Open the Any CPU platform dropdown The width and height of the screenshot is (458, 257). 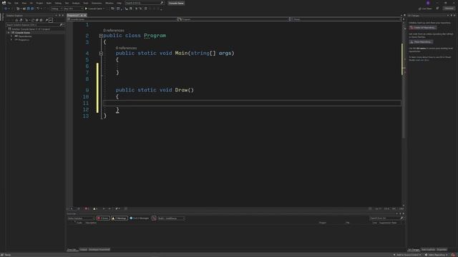73,9
